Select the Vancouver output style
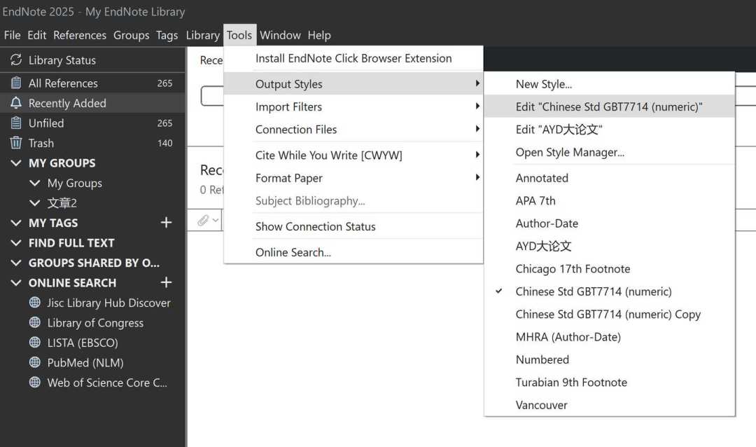 (x=610, y=405)
